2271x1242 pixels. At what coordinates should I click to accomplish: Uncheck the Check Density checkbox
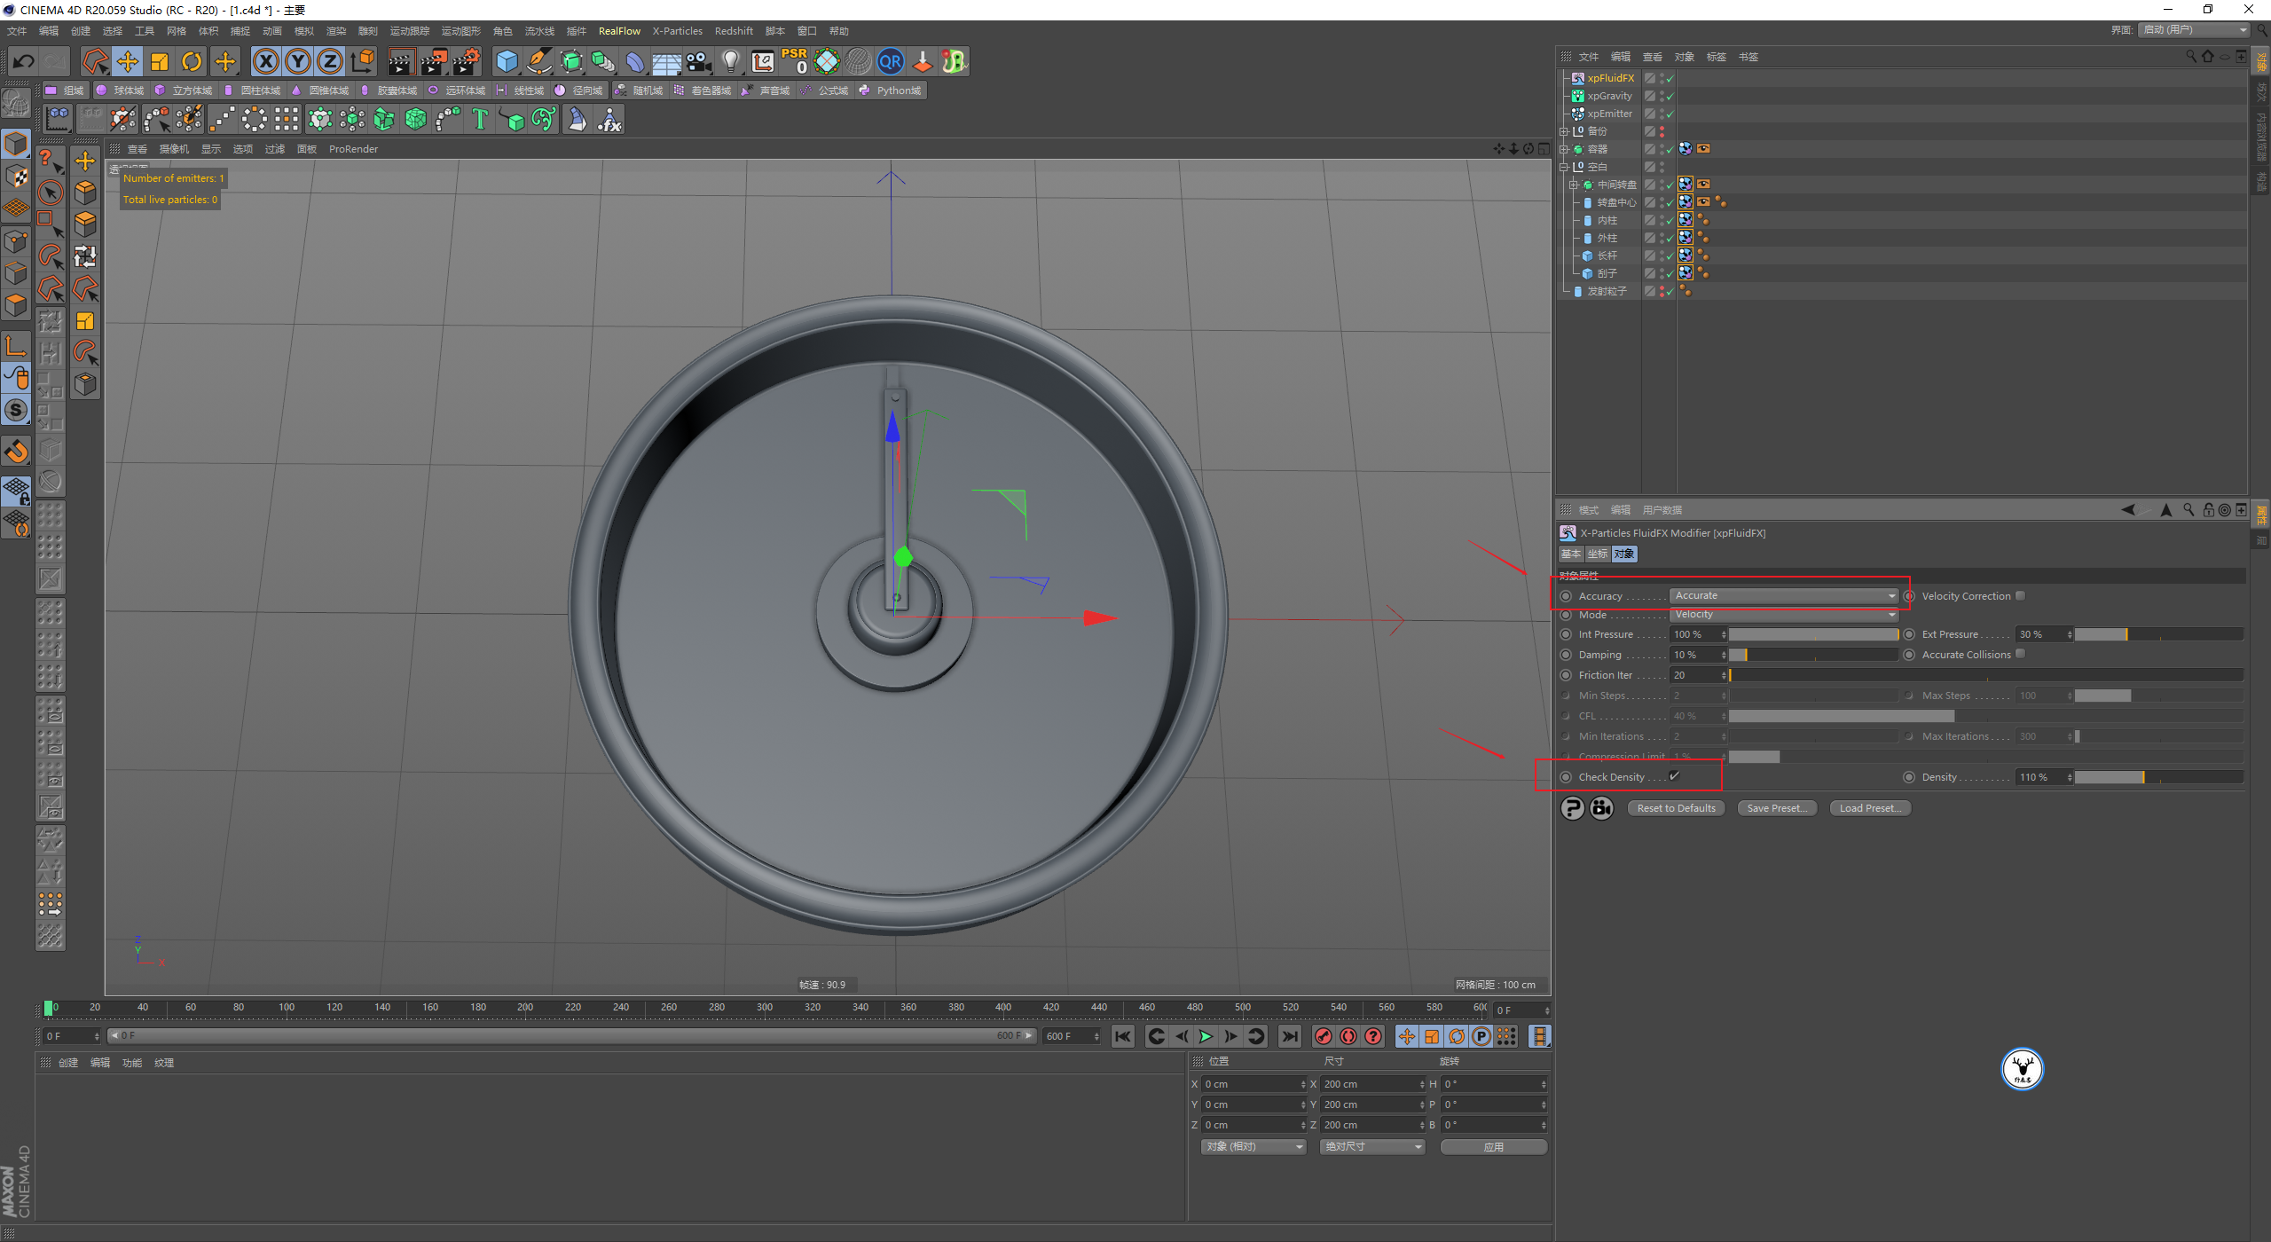(x=1675, y=776)
